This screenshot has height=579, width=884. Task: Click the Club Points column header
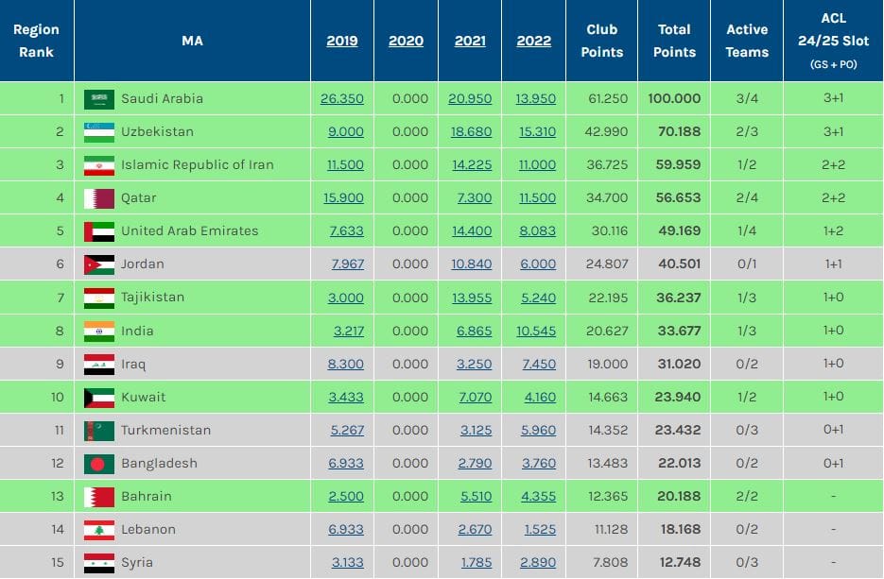pyautogui.click(x=602, y=41)
